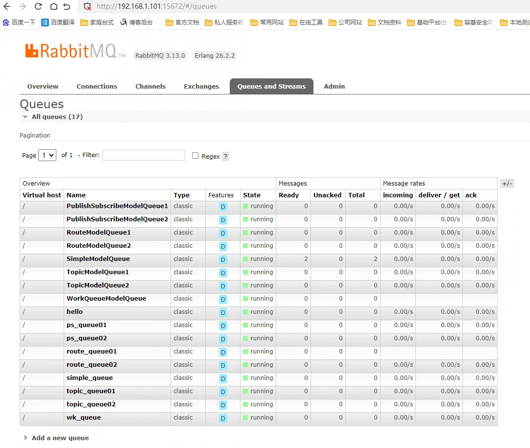Click the shield icon in the address bar
Viewport: 530px width, 448px height.
88,7
